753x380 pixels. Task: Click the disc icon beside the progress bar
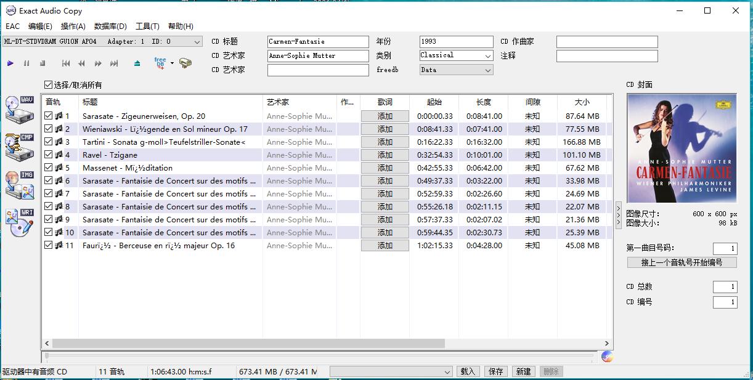click(607, 357)
